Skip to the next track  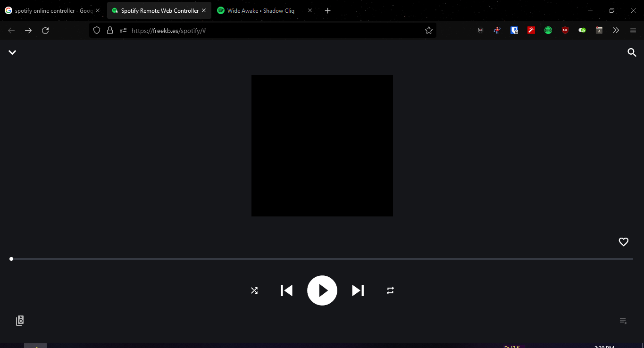(358, 290)
